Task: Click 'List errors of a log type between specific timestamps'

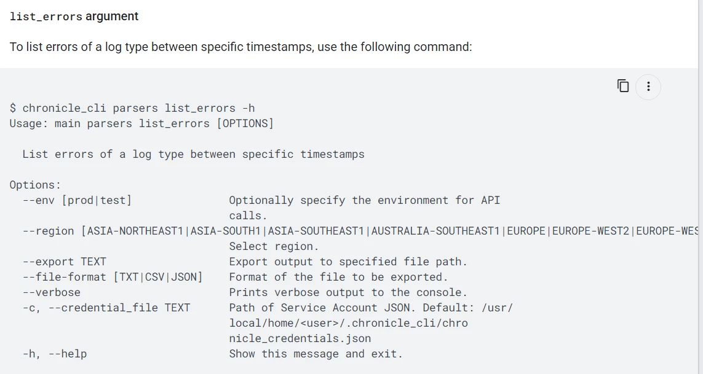Action: pyautogui.click(x=193, y=155)
